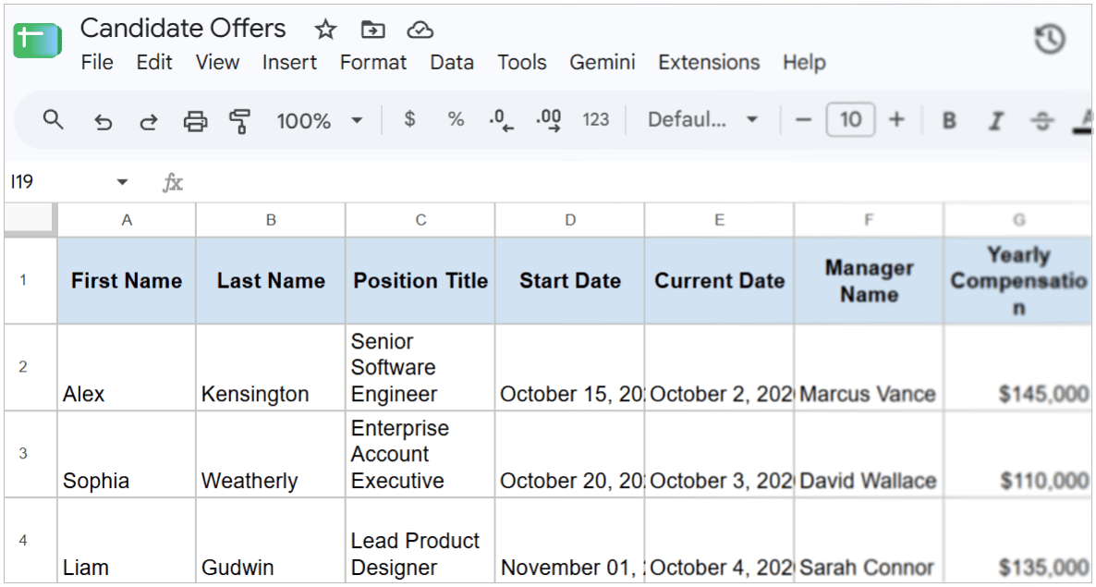Open more number formats 123
The height and width of the screenshot is (587, 1096).
tap(595, 120)
